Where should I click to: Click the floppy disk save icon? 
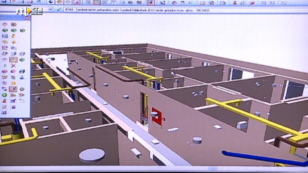[4, 2]
